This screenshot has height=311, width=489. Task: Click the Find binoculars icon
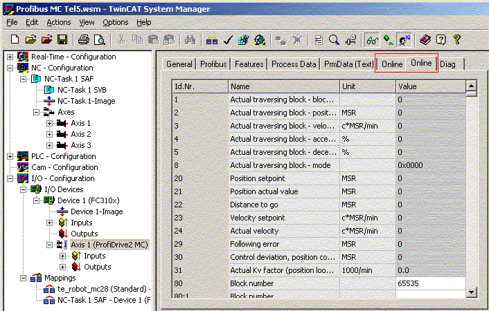(190, 39)
